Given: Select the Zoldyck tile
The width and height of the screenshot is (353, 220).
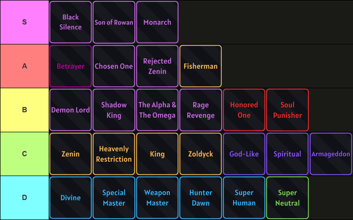Looking at the screenshot, I should point(201,154).
